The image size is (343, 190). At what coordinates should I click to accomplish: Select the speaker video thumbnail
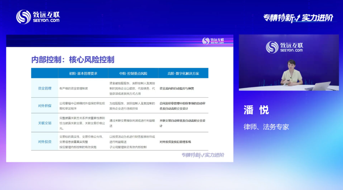[288, 62]
